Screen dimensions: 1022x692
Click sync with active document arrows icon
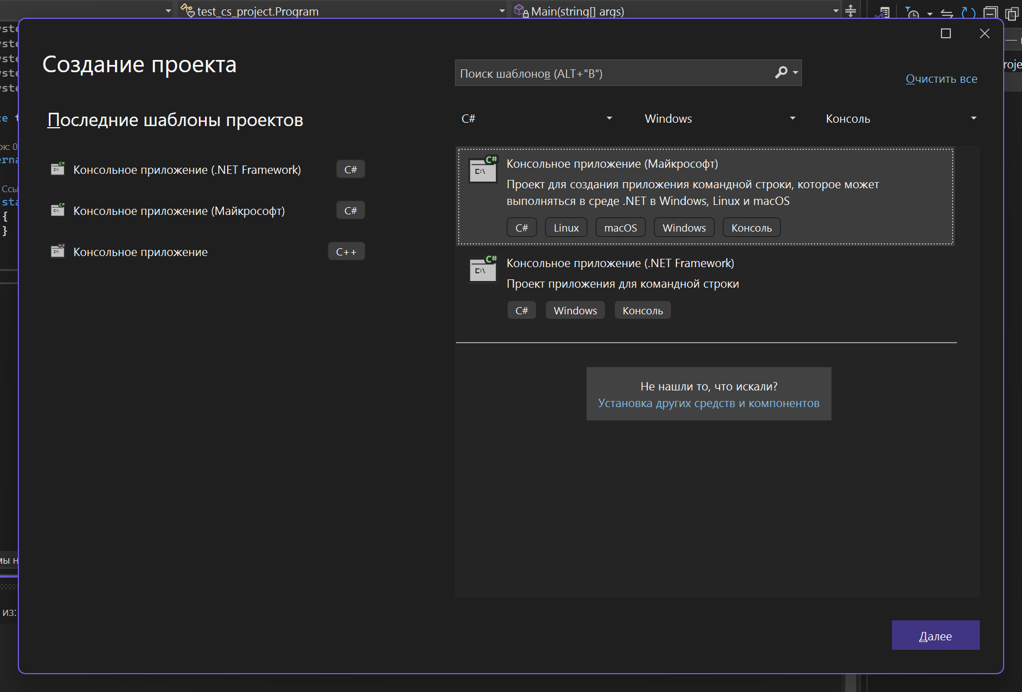pyautogui.click(x=947, y=13)
